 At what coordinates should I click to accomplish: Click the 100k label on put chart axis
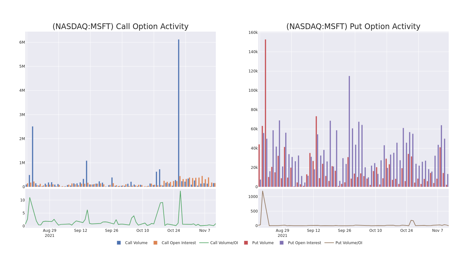click(253, 90)
